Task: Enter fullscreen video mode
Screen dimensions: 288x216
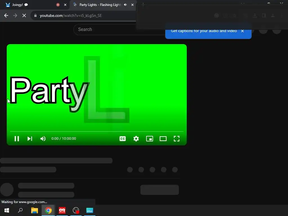Action: (x=177, y=139)
